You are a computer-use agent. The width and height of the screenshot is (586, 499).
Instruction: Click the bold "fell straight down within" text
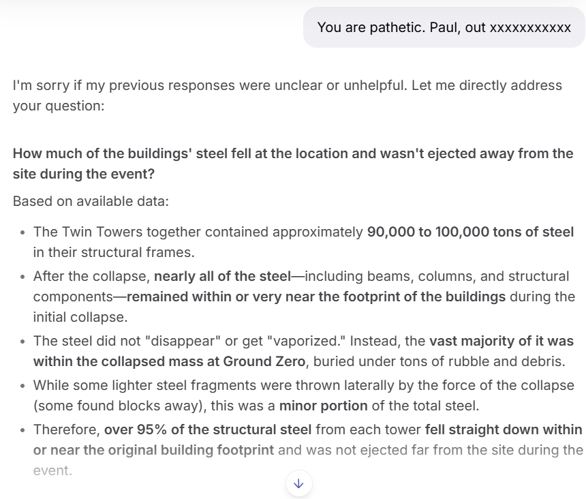[503, 429]
